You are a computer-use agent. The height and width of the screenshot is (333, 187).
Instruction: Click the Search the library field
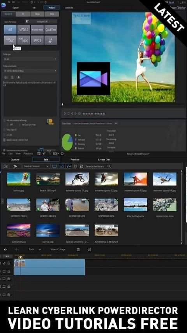[x=96, y=166]
